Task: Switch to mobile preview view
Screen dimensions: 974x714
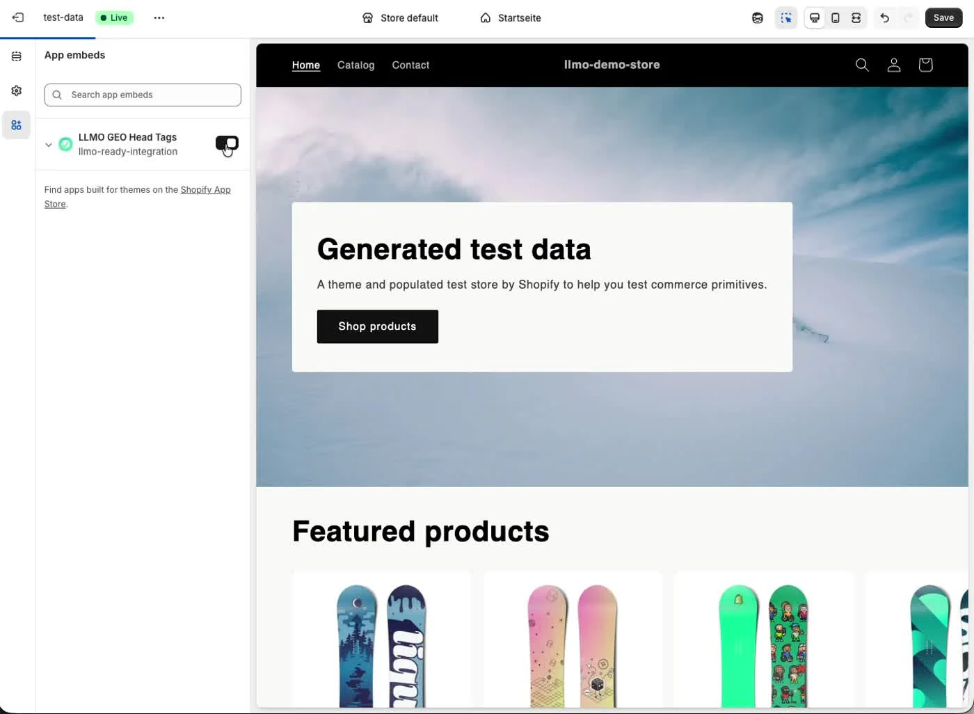Action: tap(836, 18)
